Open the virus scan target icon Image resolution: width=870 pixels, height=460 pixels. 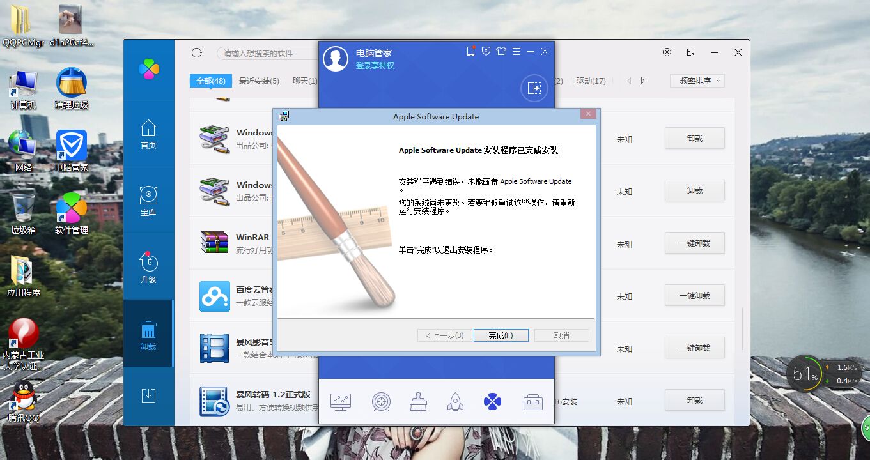tap(381, 402)
